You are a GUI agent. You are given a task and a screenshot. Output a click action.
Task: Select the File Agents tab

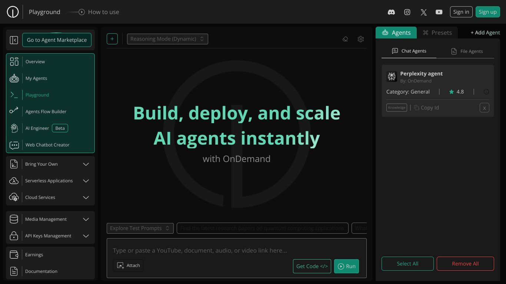(466, 51)
